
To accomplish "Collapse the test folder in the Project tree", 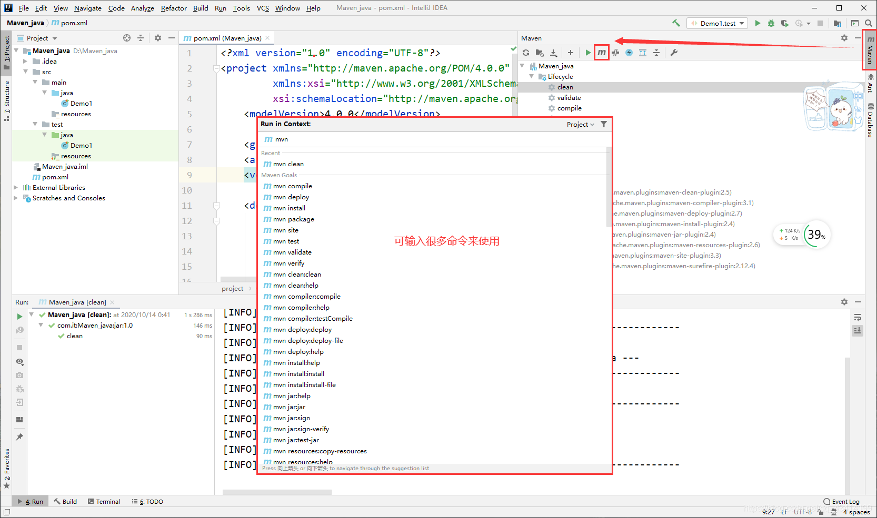I will [35, 125].
